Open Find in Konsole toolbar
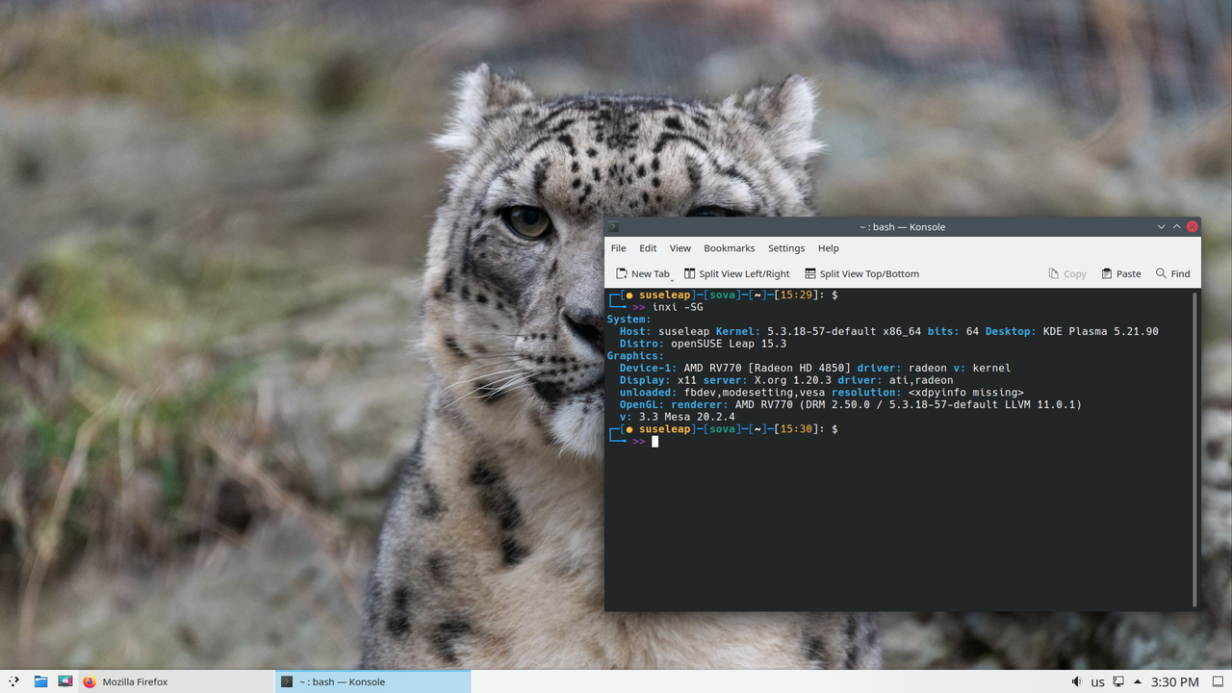This screenshot has height=693, width=1232. click(x=1173, y=274)
